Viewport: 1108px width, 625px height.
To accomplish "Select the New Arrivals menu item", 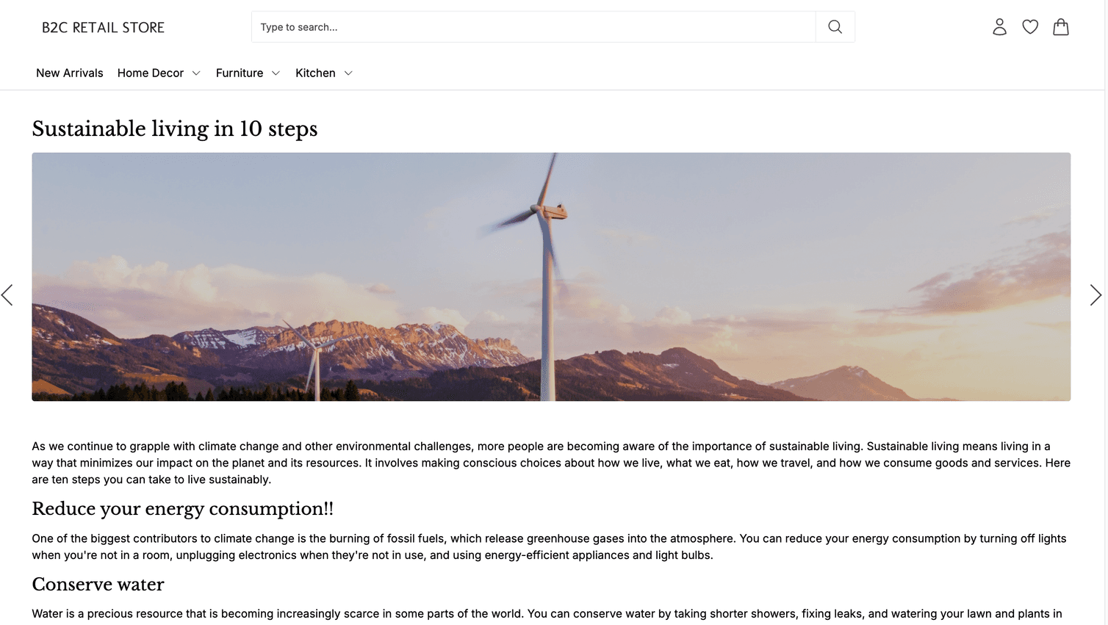I will pos(69,73).
